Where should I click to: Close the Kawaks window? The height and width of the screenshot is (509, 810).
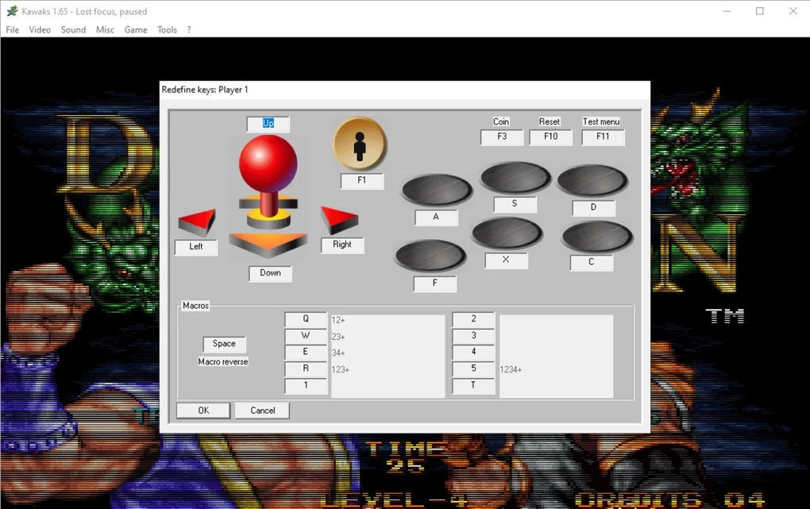pyautogui.click(x=793, y=11)
